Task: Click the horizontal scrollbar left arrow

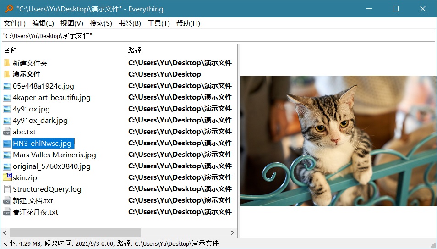Action: (5, 233)
